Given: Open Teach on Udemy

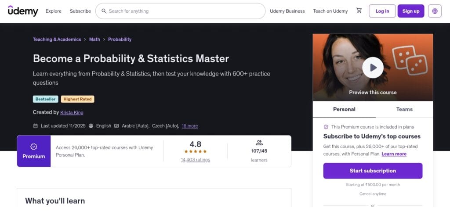Looking at the screenshot, I should (330, 11).
